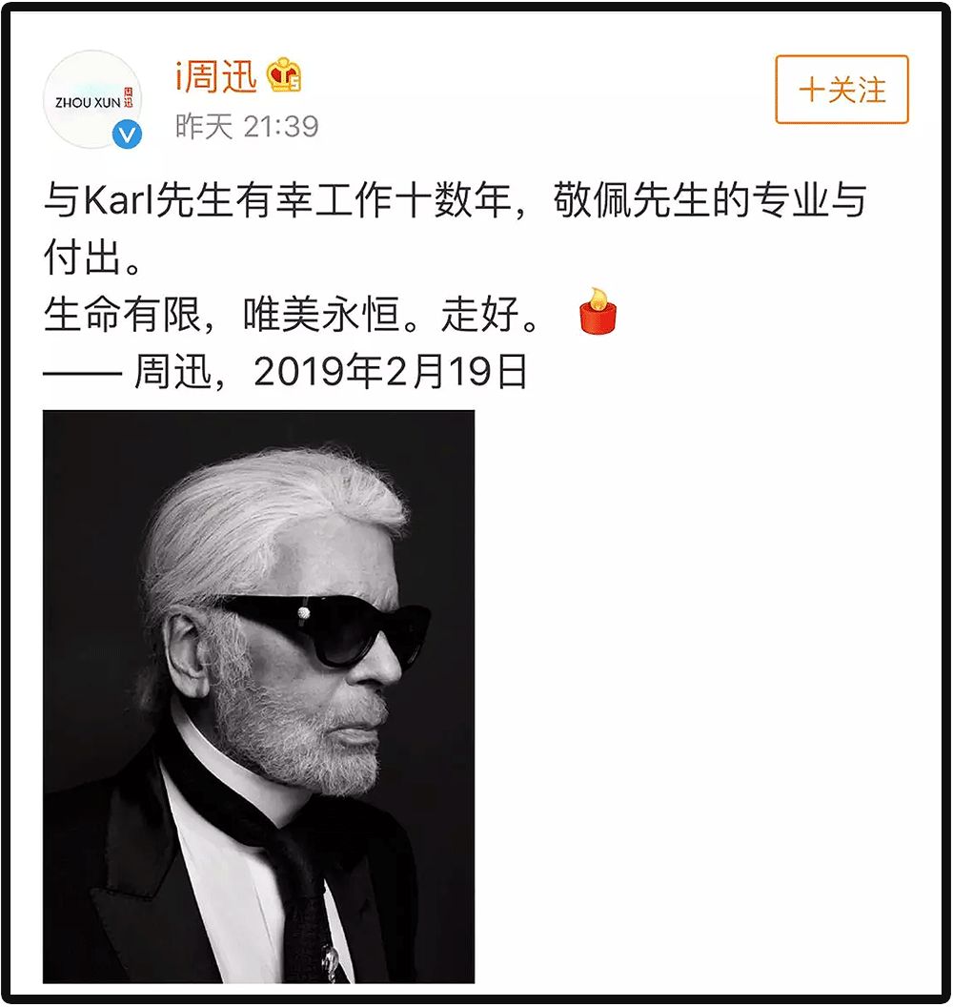This screenshot has width=953, height=1007.
Task: Click the signature date 2019年2月19日
Action: pyautogui.click(x=391, y=371)
